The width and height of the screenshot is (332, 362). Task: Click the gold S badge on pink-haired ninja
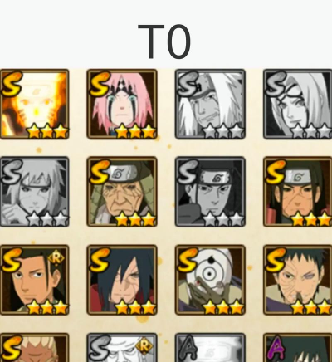click(99, 84)
